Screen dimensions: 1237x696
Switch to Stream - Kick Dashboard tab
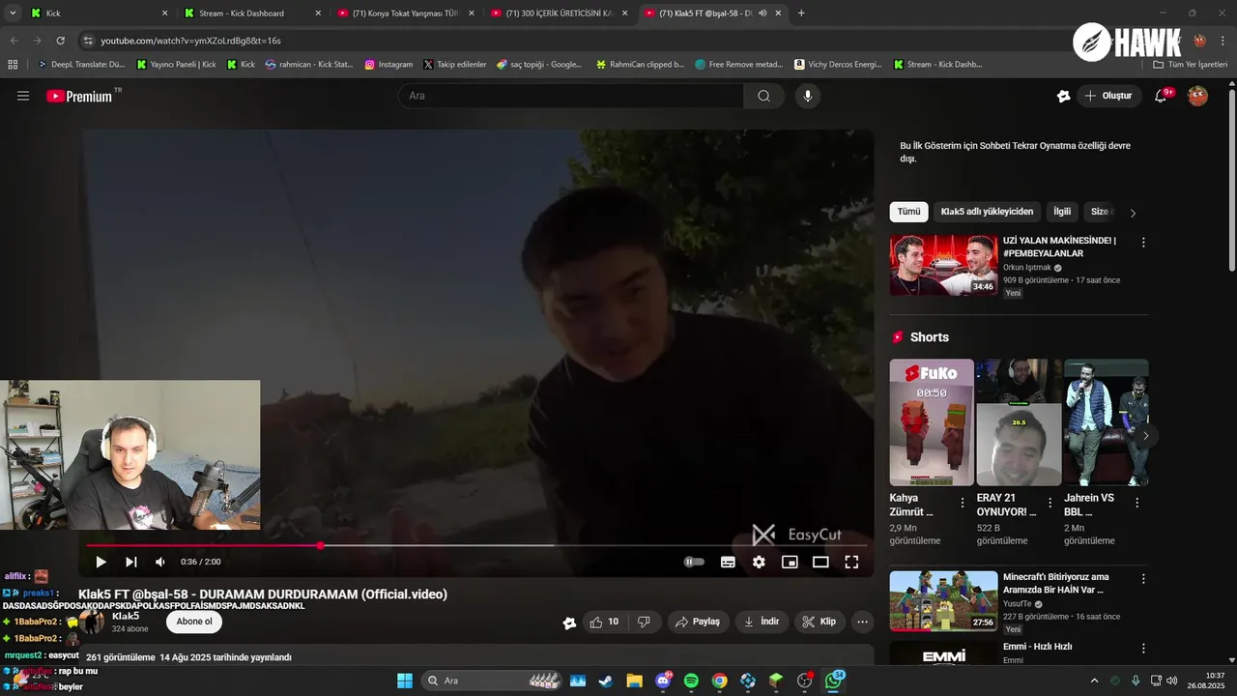click(252, 14)
